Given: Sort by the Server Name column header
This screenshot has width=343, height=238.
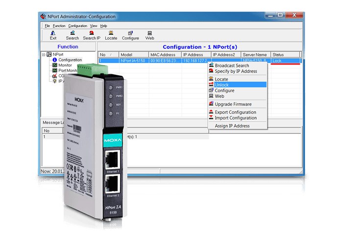Looking at the screenshot, I should pyautogui.click(x=256, y=55).
